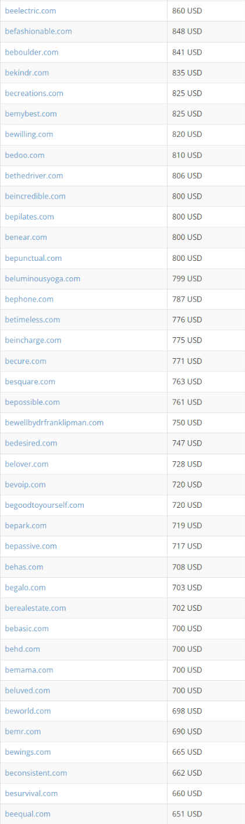Select betimeless.com domain link
Viewport: 245px width, 824px height.
click(32, 320)
